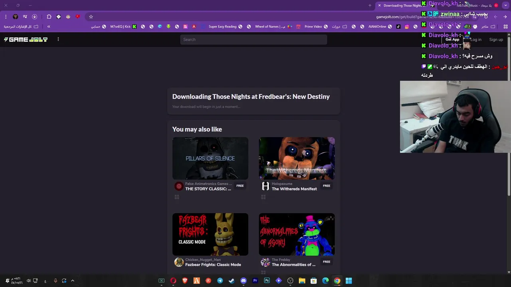The width and height of the screenshot is (511, 287).
Task: Show hidden system tray icons
Action: tap(73, 281)
